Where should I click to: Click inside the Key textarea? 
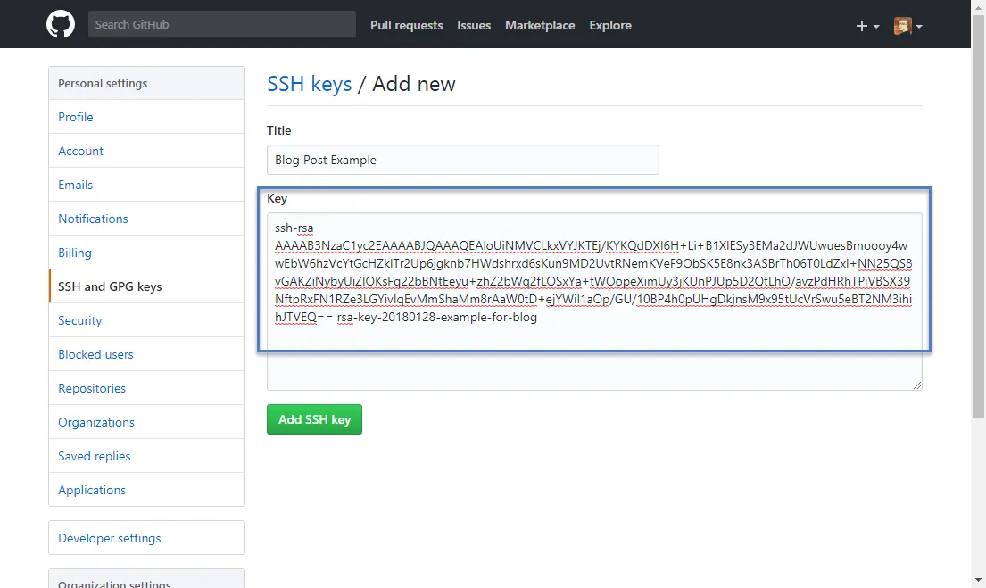594,302
